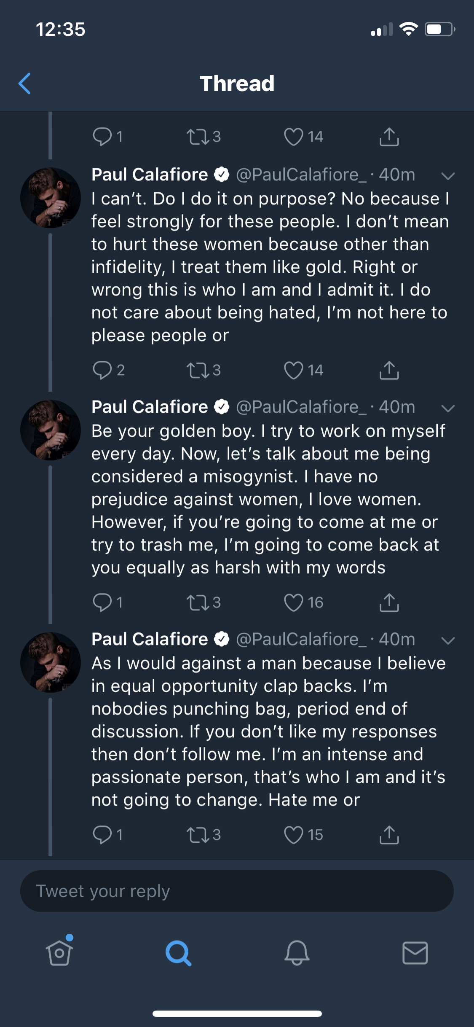Open the Home tab in bottom bar
This screenshot has width=474, height=1027.
(x=59, y=953)
